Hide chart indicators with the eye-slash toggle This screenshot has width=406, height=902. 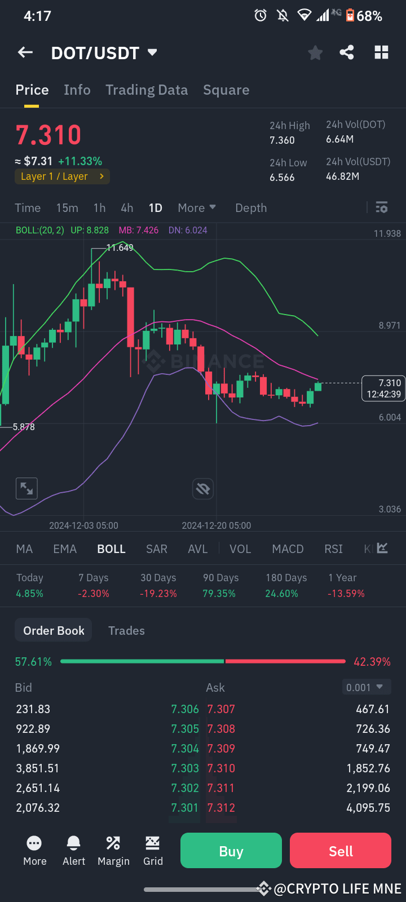[202, 489]
